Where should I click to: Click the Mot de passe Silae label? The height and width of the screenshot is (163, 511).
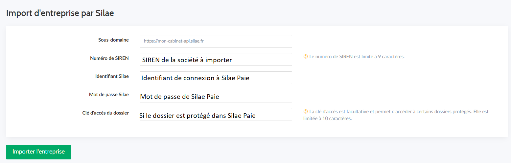(109, 95)
